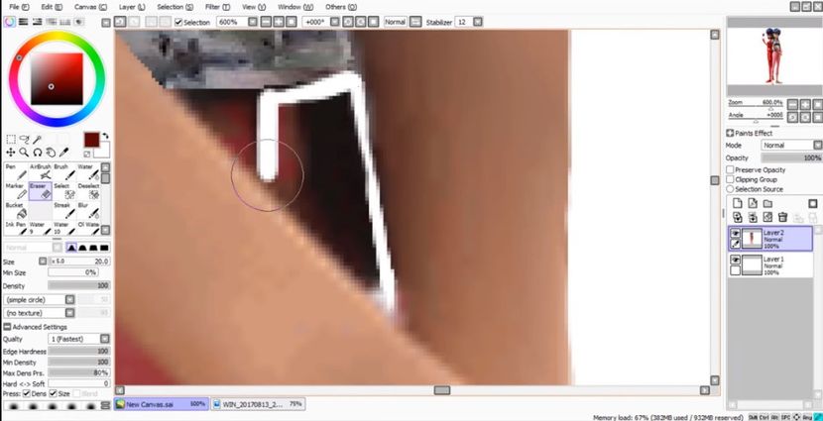Viewport: 823px width, 421px height.
Task: Open the layer blending Mode dropdown
Action: tap(788, 146)
